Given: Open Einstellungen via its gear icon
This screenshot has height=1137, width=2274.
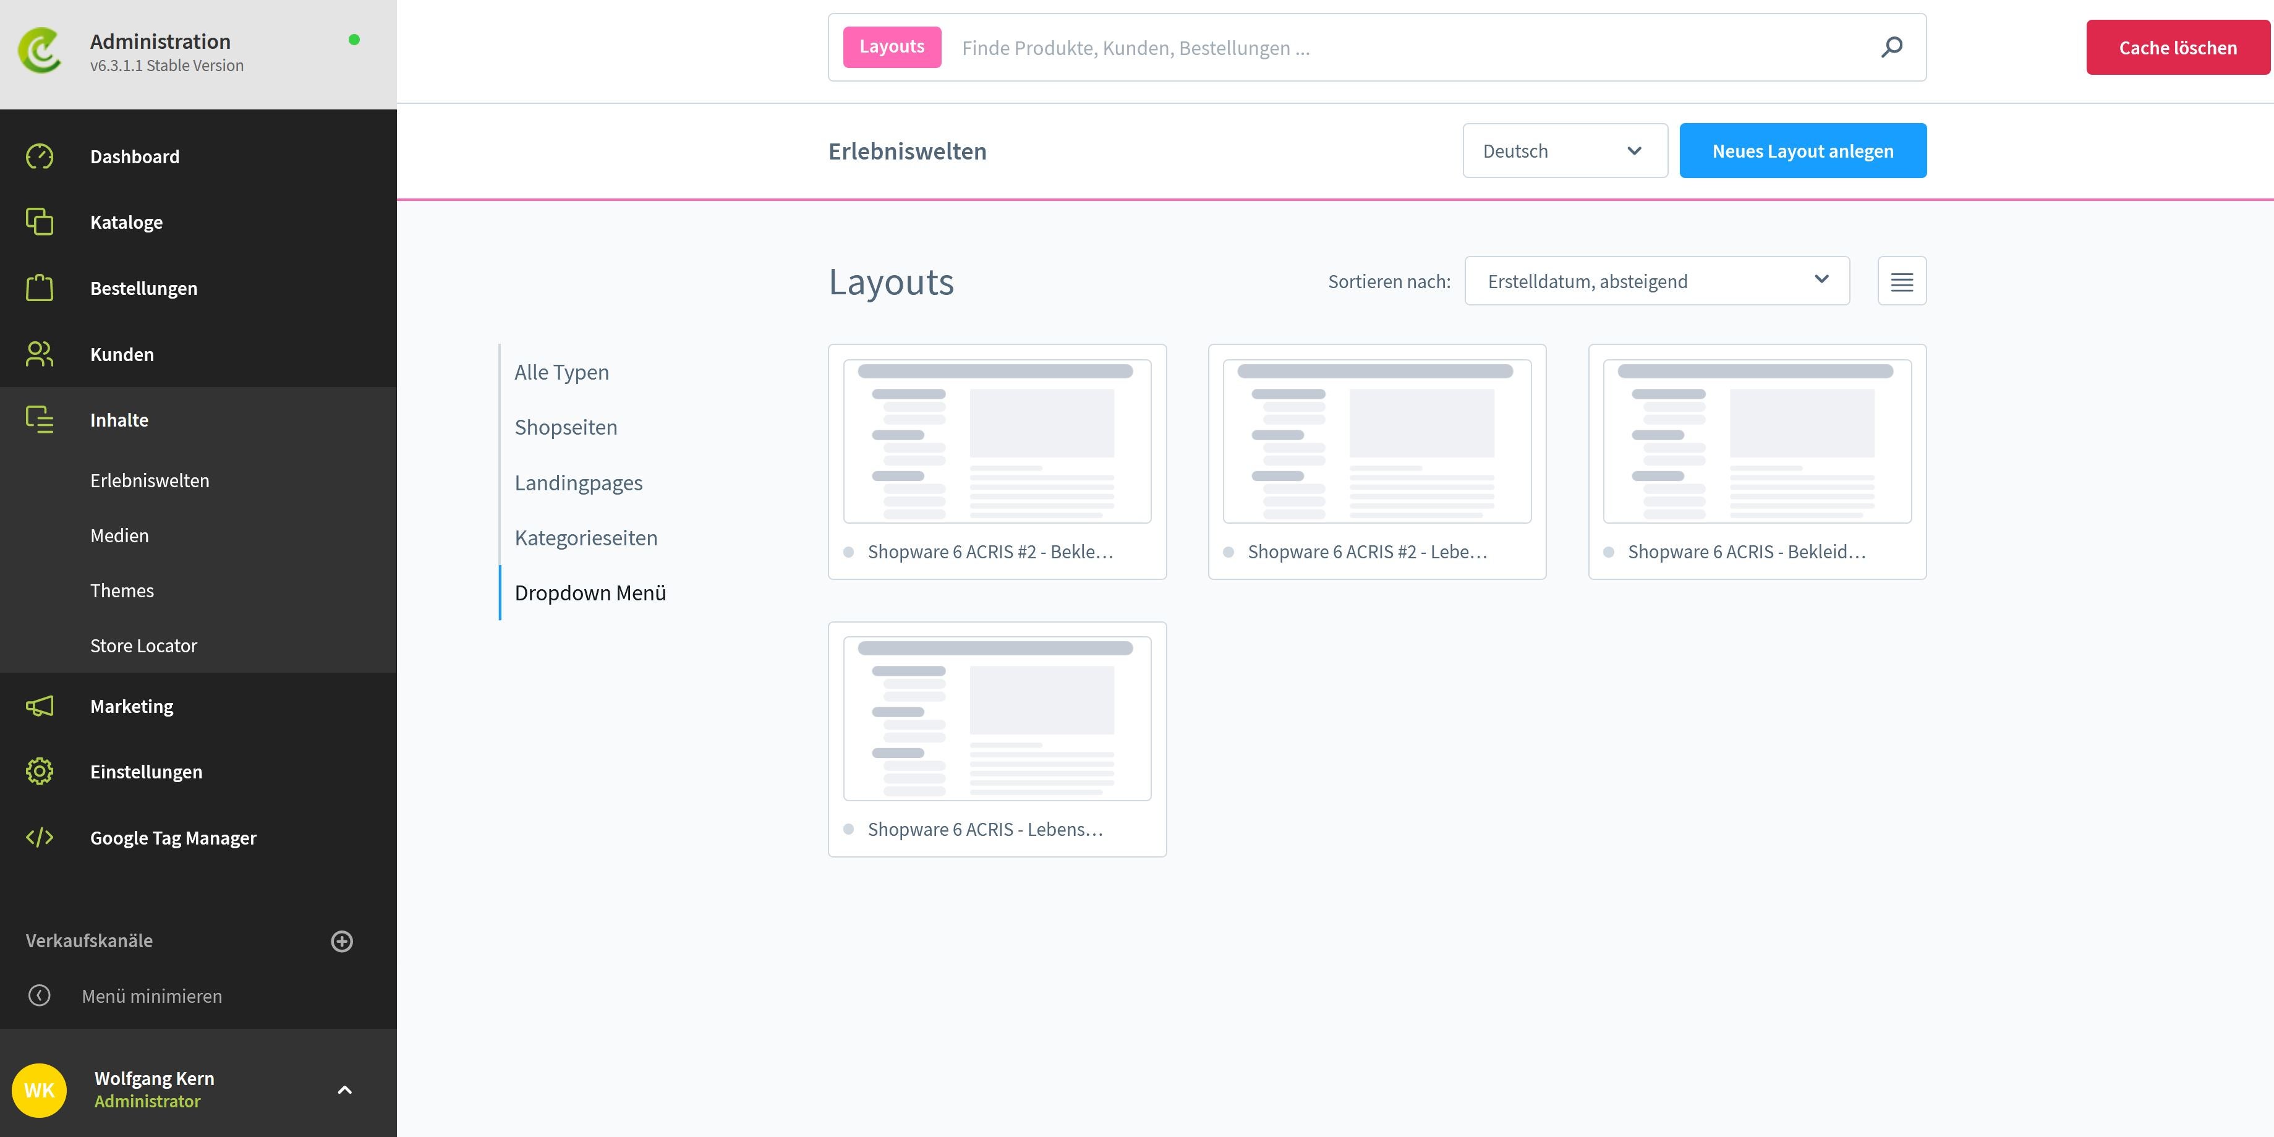Looking at the screenshot, I should tap(40, 772).
